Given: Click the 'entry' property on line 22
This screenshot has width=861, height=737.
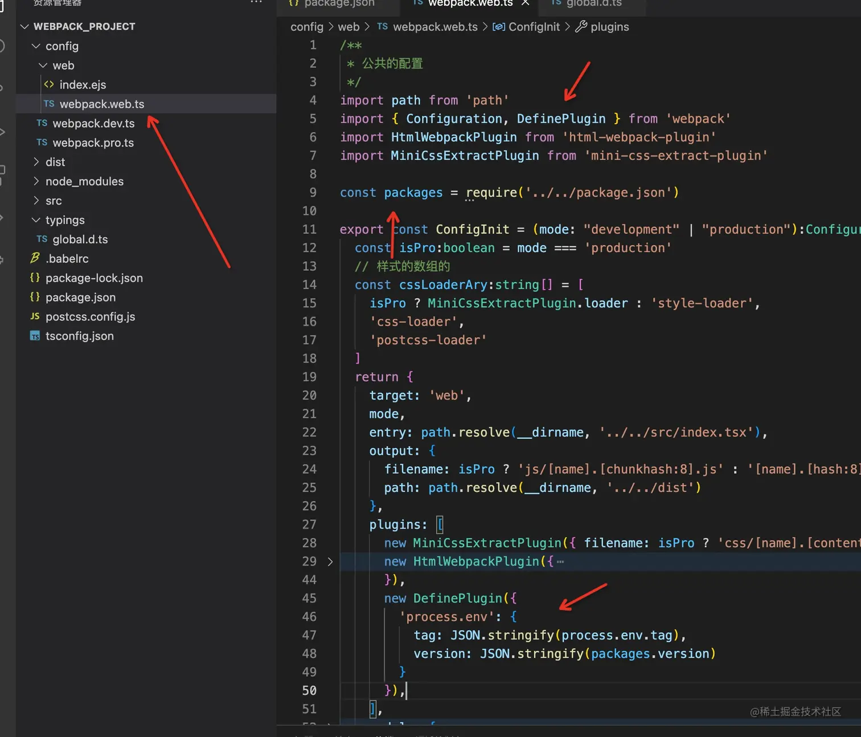Looking at the screenshot, I should point(388,433).
